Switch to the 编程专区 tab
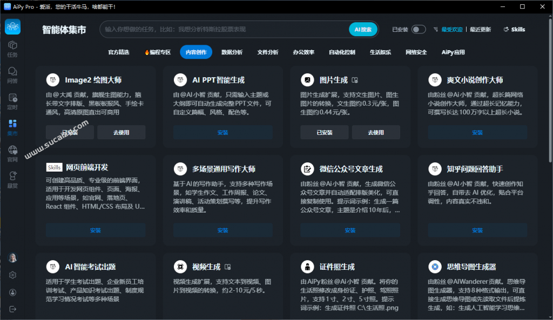This screenshot has width=553, height=320. (158, 52)
